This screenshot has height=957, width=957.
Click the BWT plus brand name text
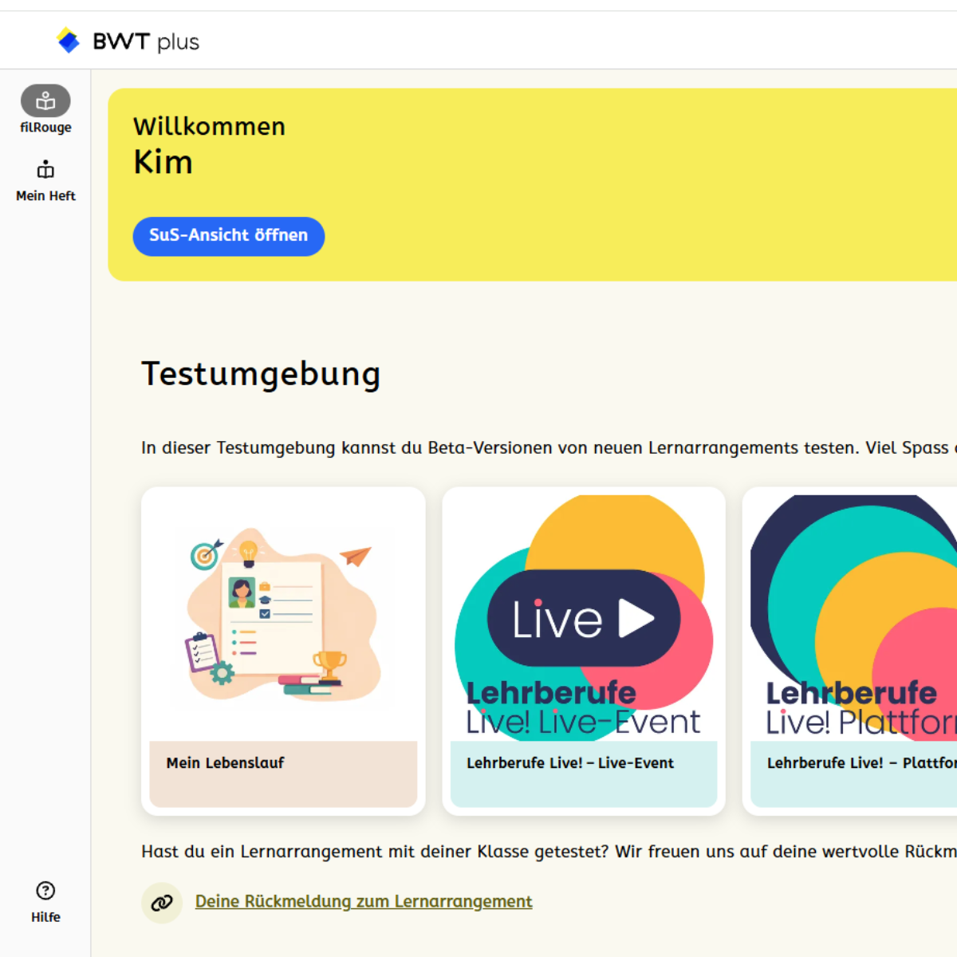pyautogui.click(x=146, y=41)
